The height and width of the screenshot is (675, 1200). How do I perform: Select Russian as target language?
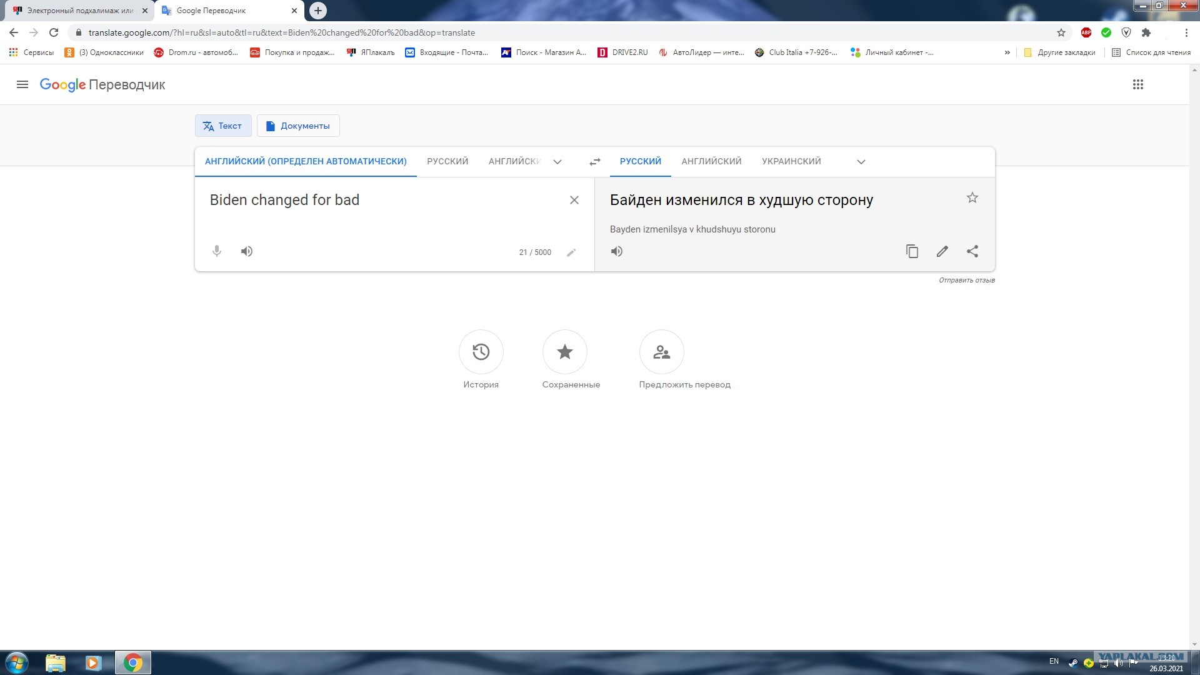click(x=641, y=162)
